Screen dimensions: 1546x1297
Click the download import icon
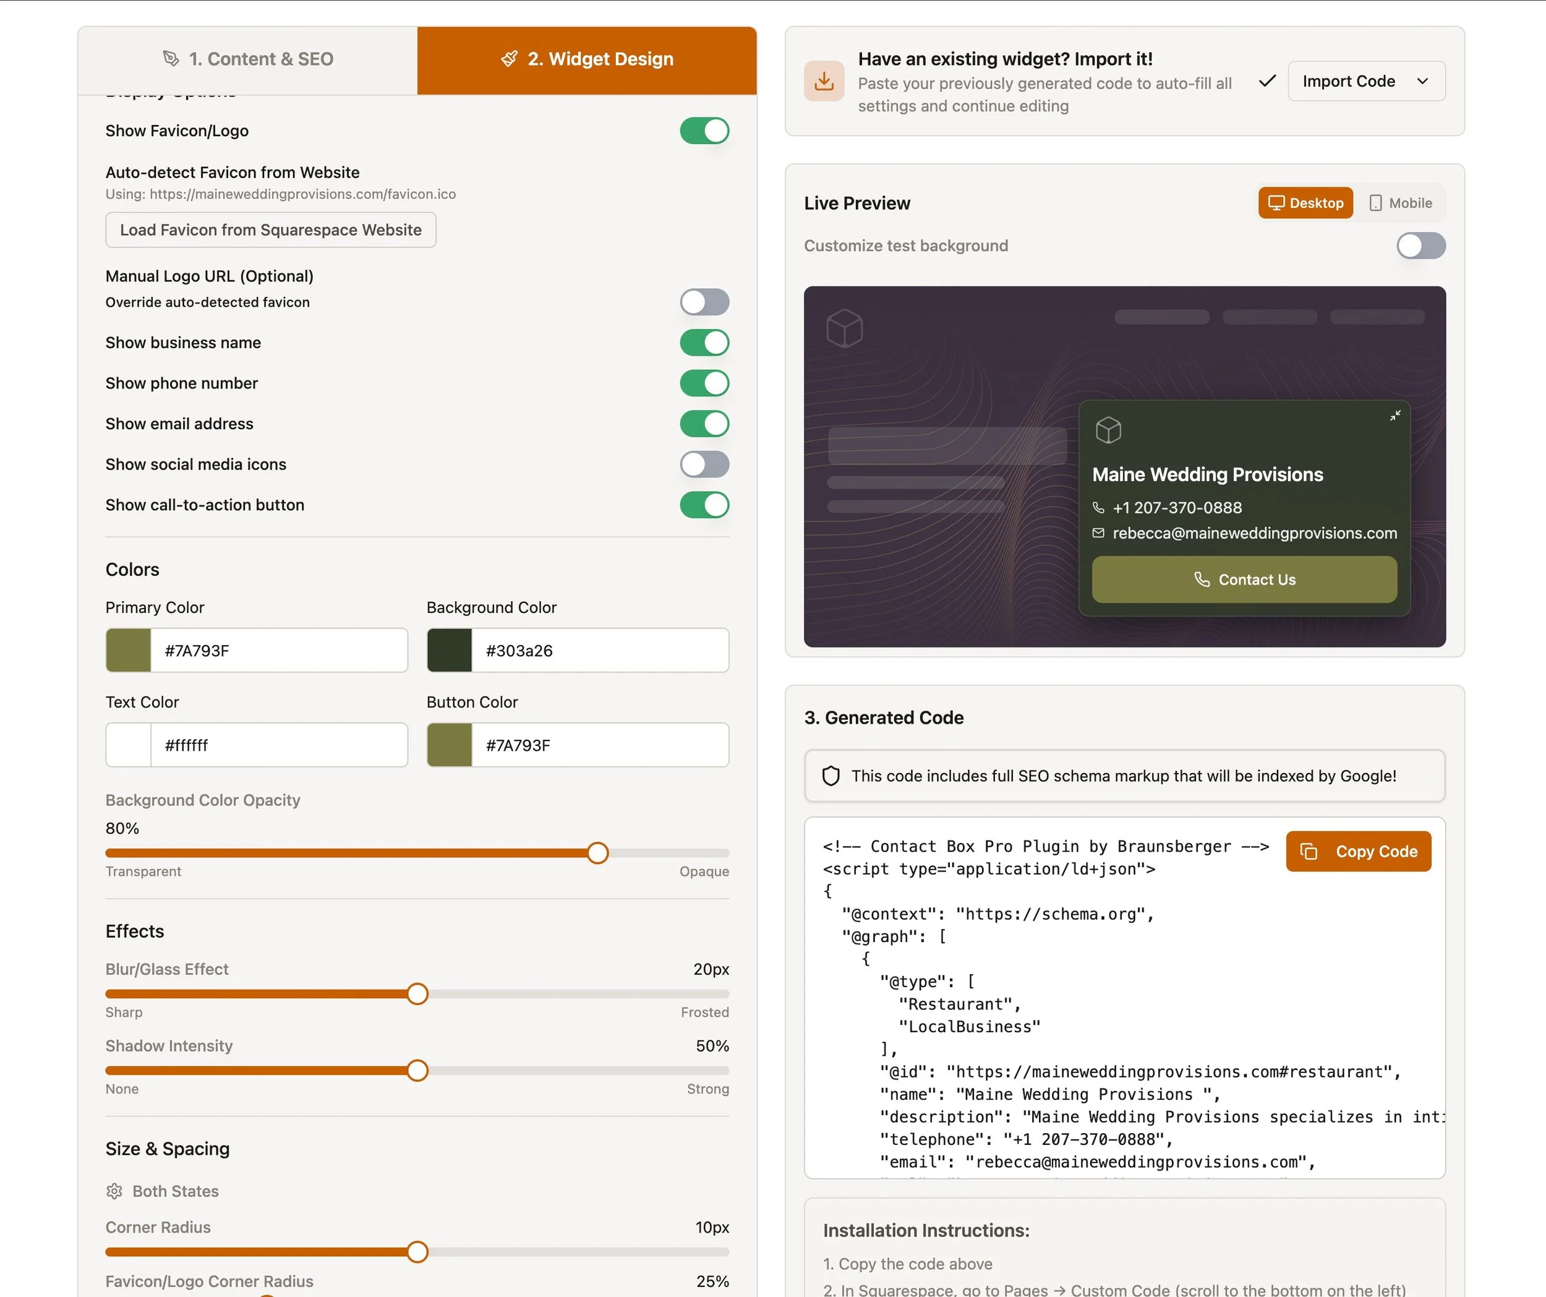click(824, 81)
